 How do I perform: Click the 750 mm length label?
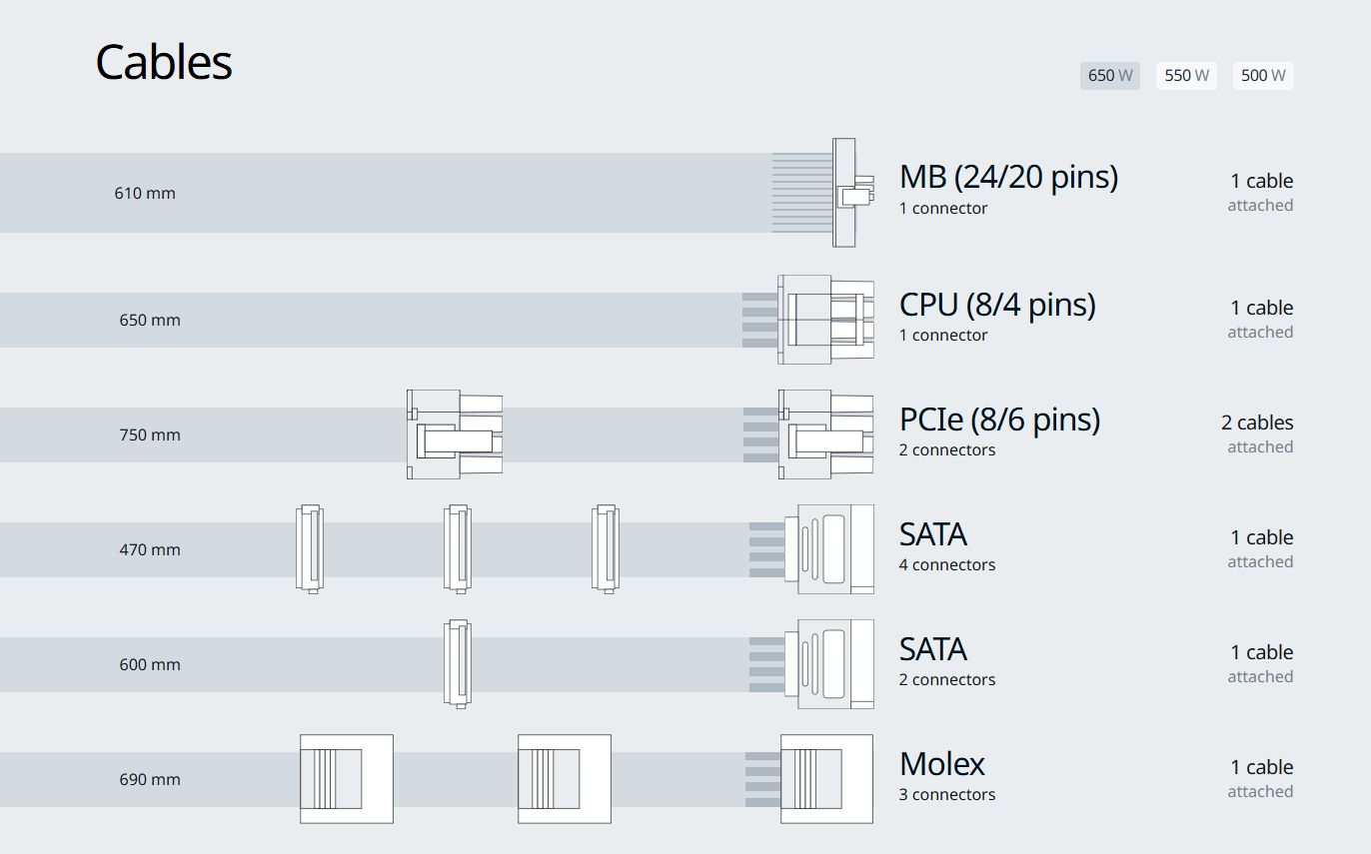click(150, 435)
